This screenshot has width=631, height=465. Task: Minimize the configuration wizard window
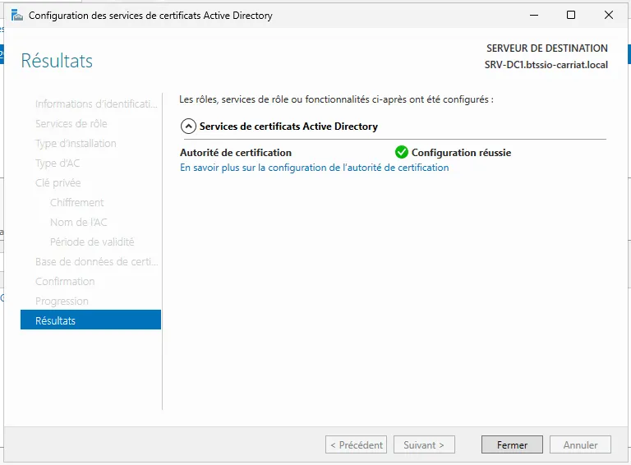point(533,16)
